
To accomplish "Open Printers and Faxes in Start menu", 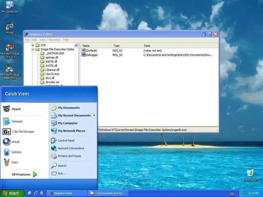I will tap(73, 156).
